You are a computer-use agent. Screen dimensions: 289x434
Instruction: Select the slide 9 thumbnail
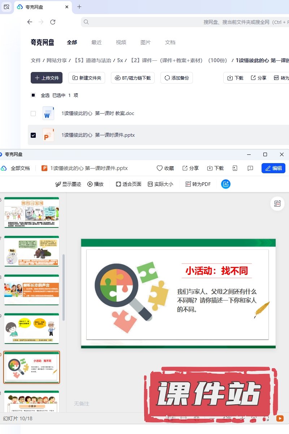pos(31,328)
